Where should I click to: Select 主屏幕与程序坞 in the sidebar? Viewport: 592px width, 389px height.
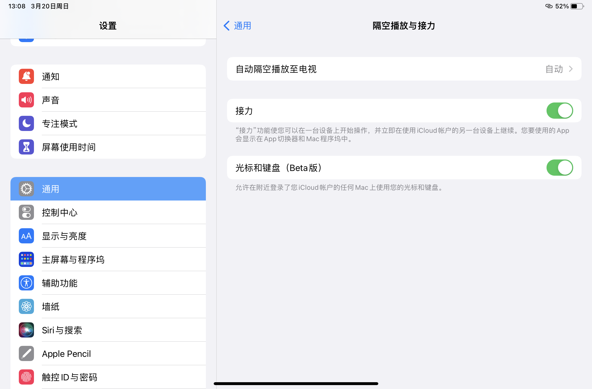tap(73, 260)
